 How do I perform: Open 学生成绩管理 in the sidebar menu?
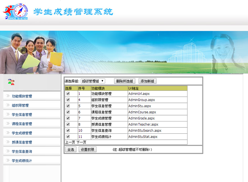pyautogui.click(x=22, y=133)
